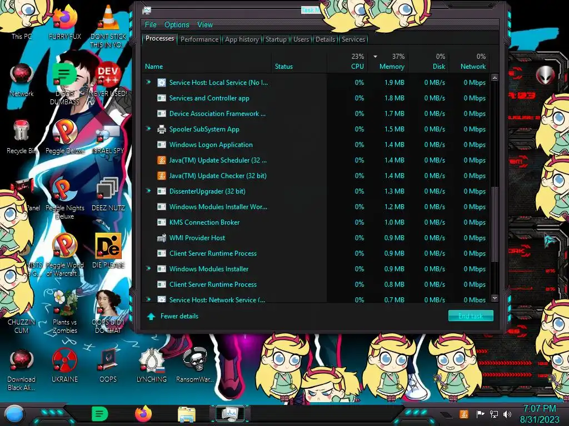Open the View menu
This screenshot has width=569, height=426.
[x=204, y=24]
